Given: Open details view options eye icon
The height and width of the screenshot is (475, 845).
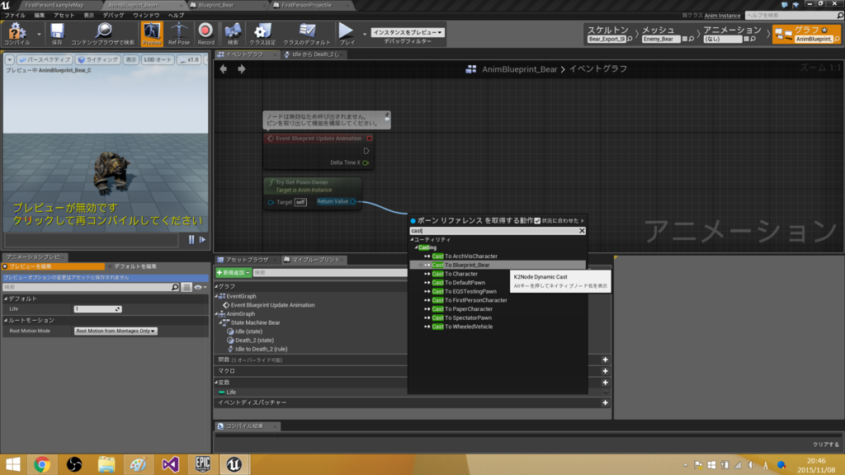Looking at the screenshot, I should tap(200, 287).
